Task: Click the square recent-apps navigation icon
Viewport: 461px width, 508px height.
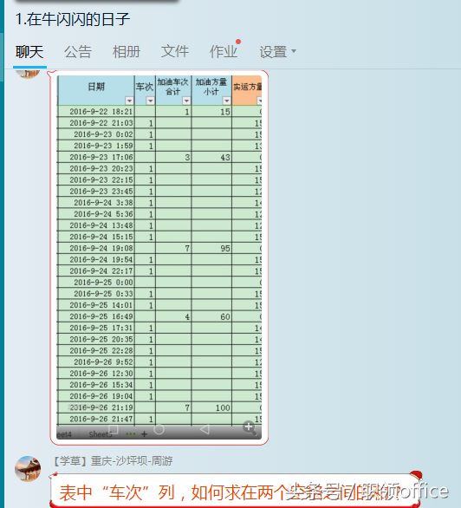Action: (x=114, y=430)
